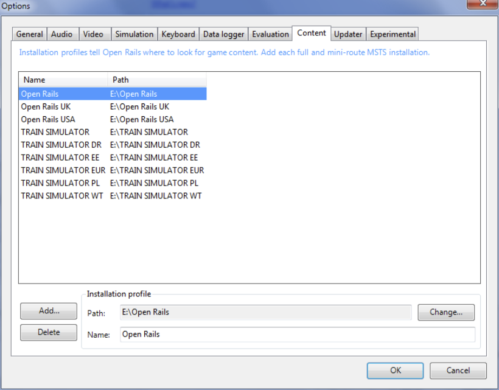Image resolution: width=499 pixels, height=390 pixels.
Task: Switch to the General tab
Action: pos(29,34)
